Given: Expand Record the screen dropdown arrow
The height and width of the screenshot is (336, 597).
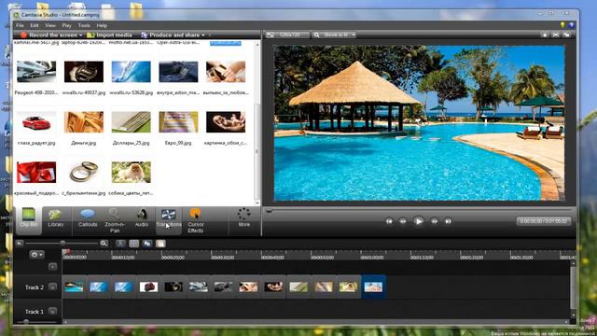Looking at the screenshot, I should point(81,35).
